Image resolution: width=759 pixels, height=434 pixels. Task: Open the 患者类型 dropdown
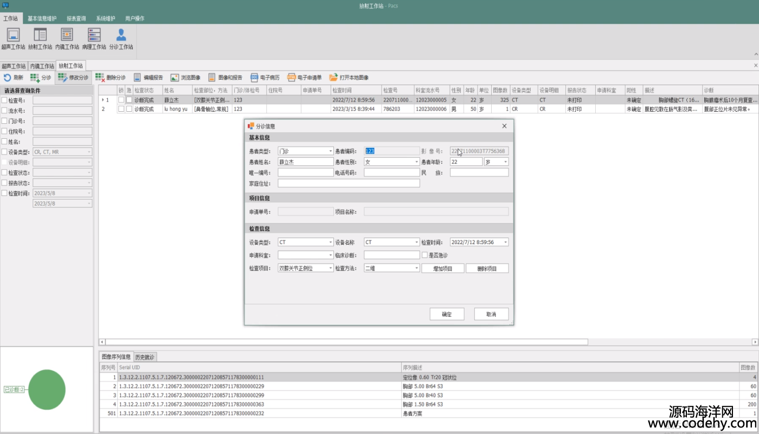click(306, 151)
